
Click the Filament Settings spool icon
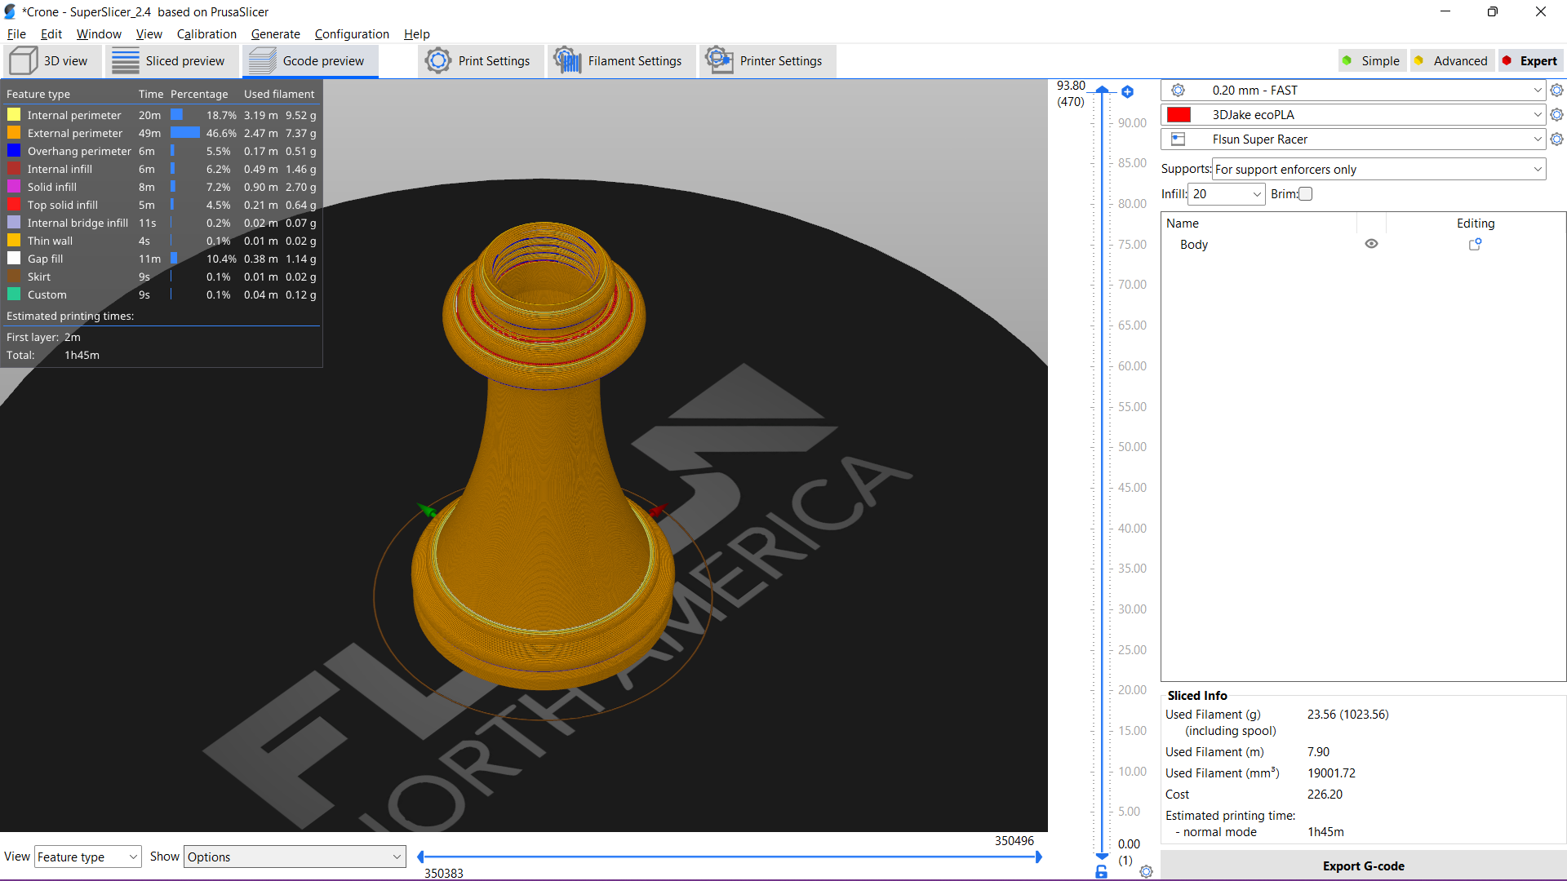tap(567, 60)
